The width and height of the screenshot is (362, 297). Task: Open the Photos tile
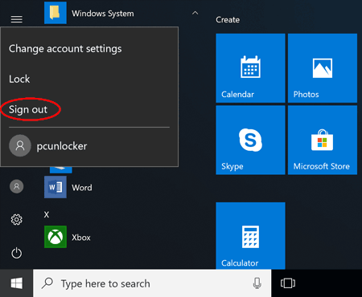(323, 68)
